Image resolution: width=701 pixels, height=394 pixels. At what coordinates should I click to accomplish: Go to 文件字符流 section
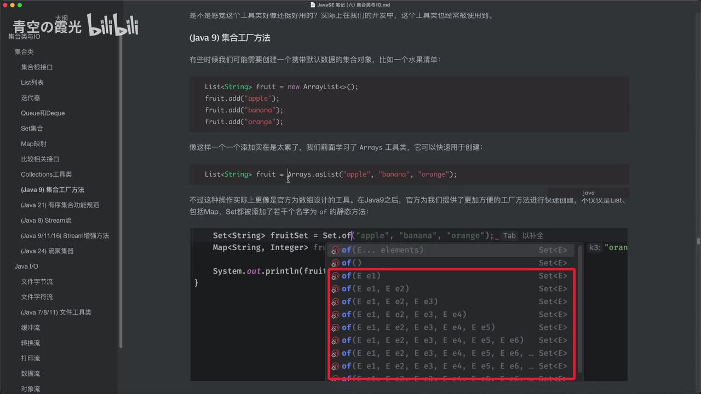coord(37,297)
